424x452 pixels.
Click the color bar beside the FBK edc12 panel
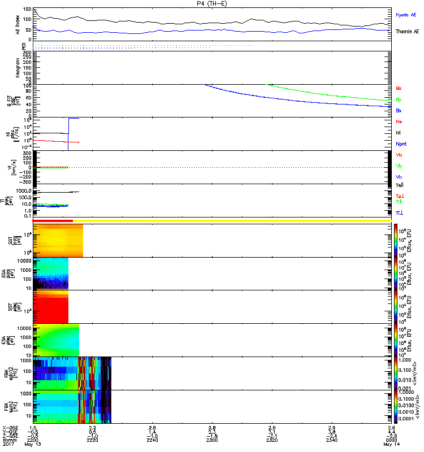pyautogui.click(x=395, y=373)
